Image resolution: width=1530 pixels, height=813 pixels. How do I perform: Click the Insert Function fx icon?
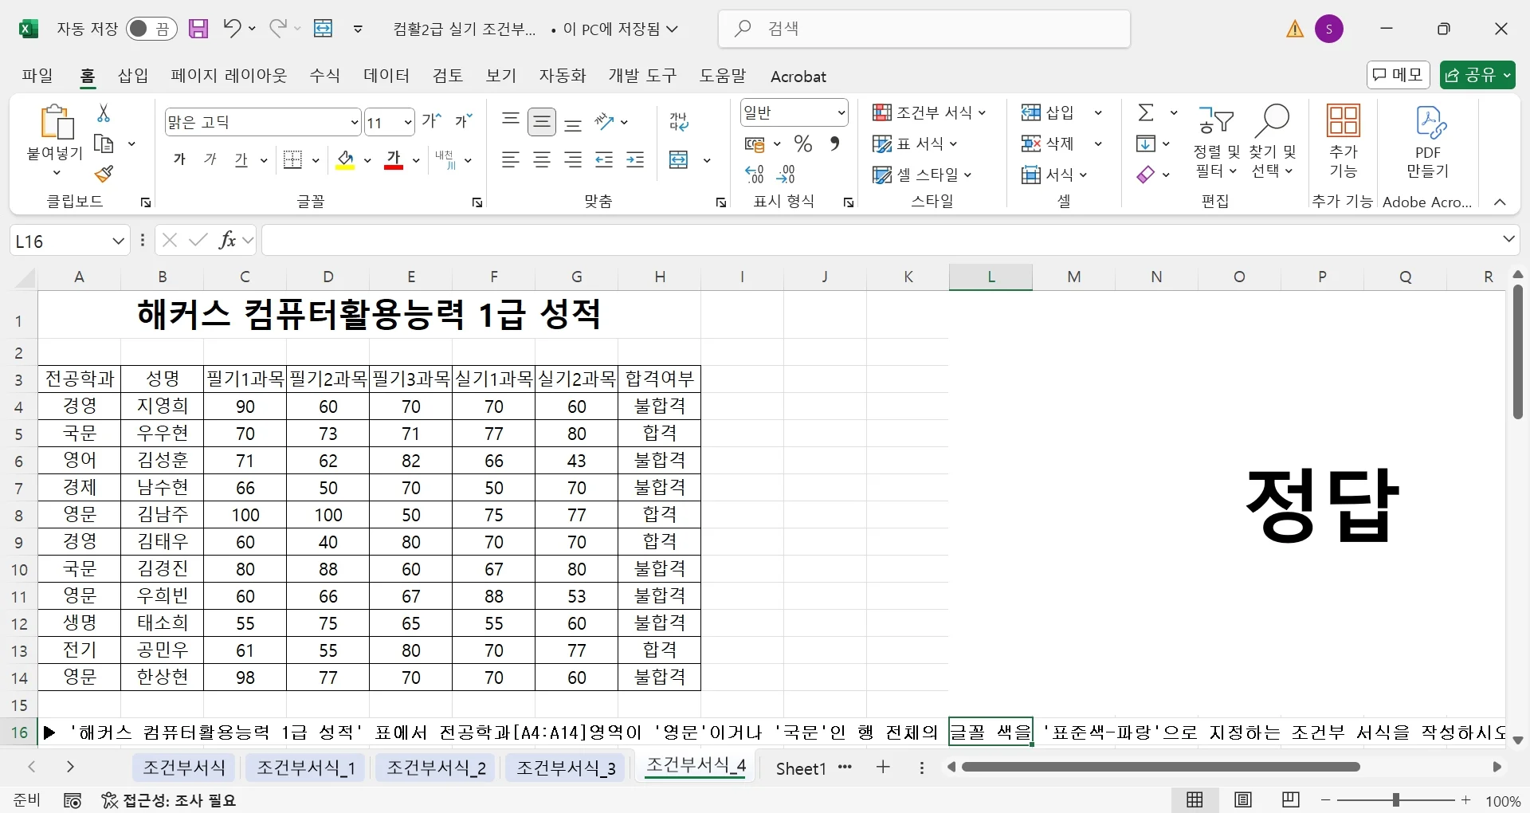[x=227, y=240]
